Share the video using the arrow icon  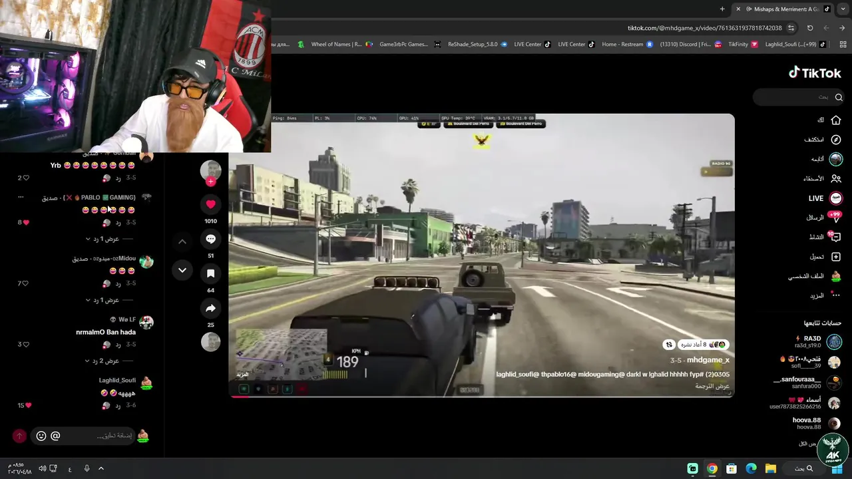tap(210, 308)
